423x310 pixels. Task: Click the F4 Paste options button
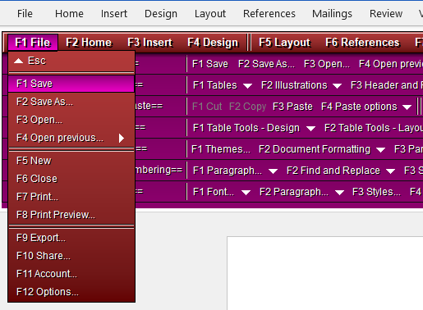point(359,107)
